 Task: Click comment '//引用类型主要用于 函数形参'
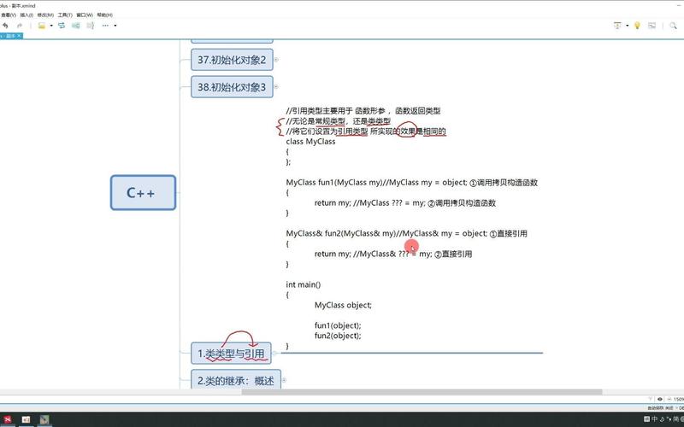pyautogui.click(x=363, y=111)
